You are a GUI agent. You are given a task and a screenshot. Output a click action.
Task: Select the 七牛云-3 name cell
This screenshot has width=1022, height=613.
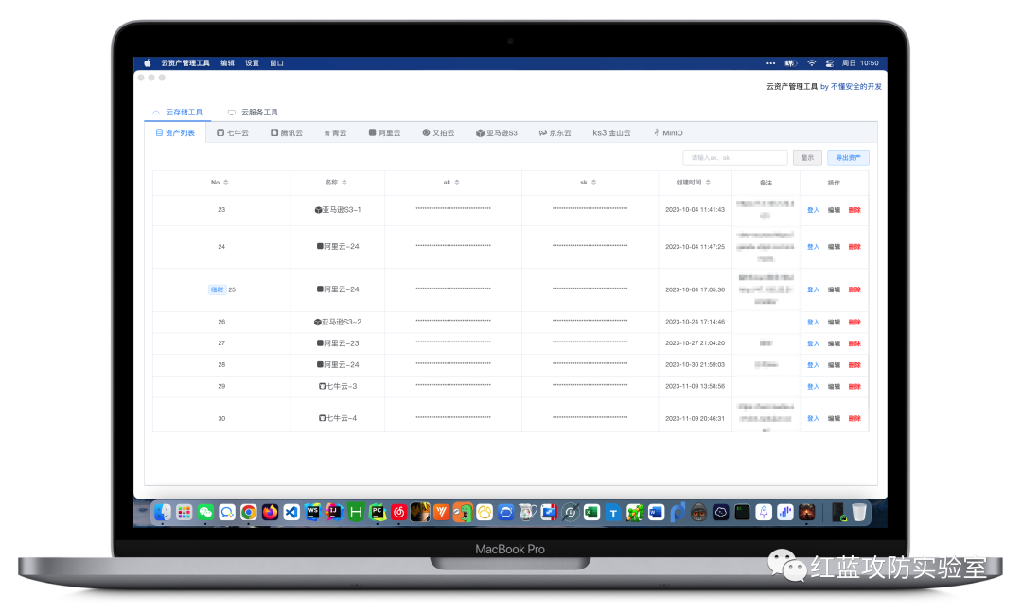coord(338,386)
